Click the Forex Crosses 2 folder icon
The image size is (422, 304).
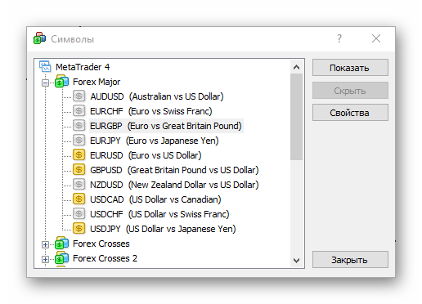tap(62, 258)
